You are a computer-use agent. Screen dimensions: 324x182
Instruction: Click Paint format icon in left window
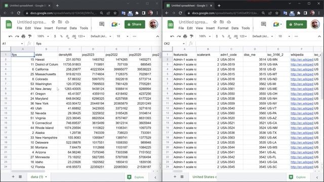(30, 36)
